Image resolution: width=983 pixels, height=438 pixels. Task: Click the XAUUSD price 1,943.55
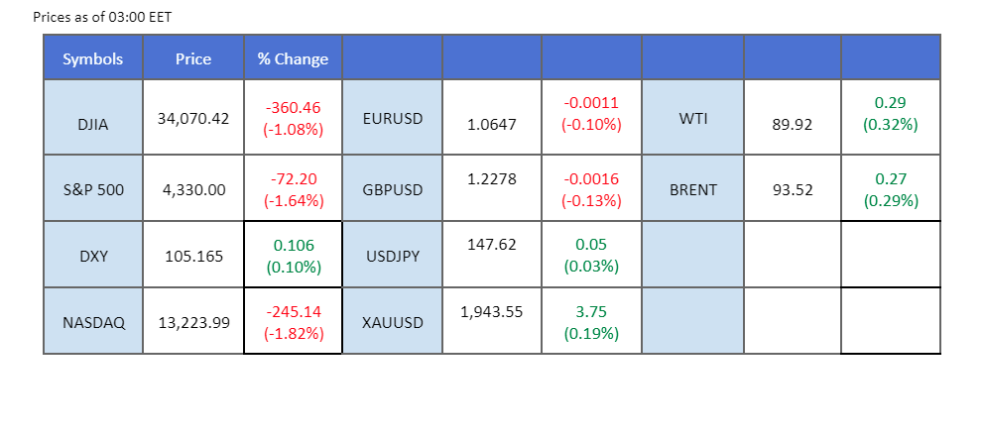pyautogui.click(x=492, y=312)
